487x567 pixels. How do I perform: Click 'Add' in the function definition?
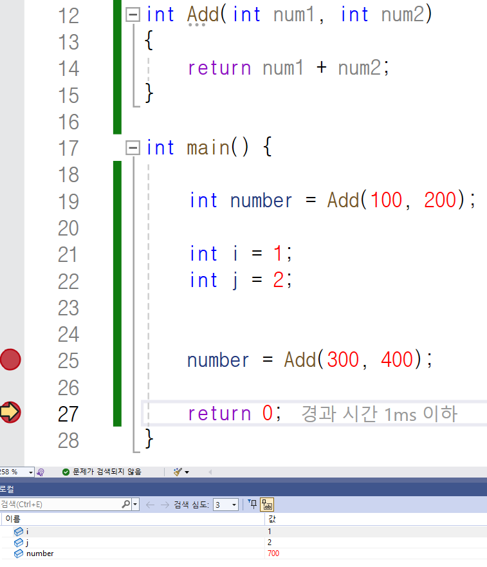coord(203,14)
